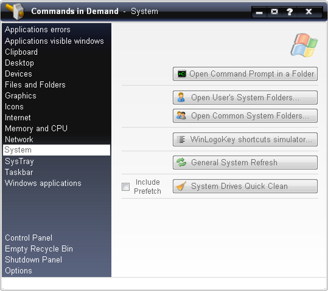Enable the Include Prefetch checkbox

[x=126, y=187]
